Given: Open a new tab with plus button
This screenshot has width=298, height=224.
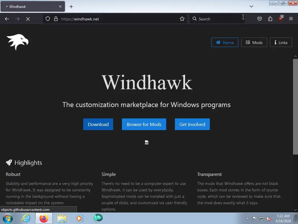Looking at the screenshot, I should 71,7.
